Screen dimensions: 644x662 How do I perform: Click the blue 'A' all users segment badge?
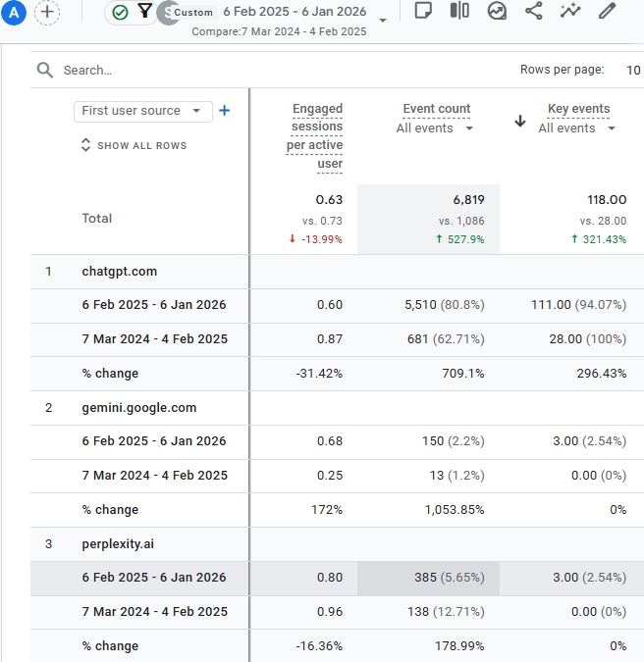[x=14, y=13]
